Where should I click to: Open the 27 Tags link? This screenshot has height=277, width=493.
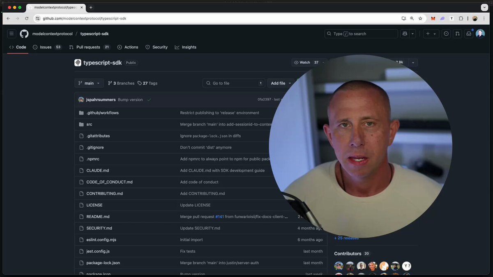pyautogui.click(x=147, y=83)
